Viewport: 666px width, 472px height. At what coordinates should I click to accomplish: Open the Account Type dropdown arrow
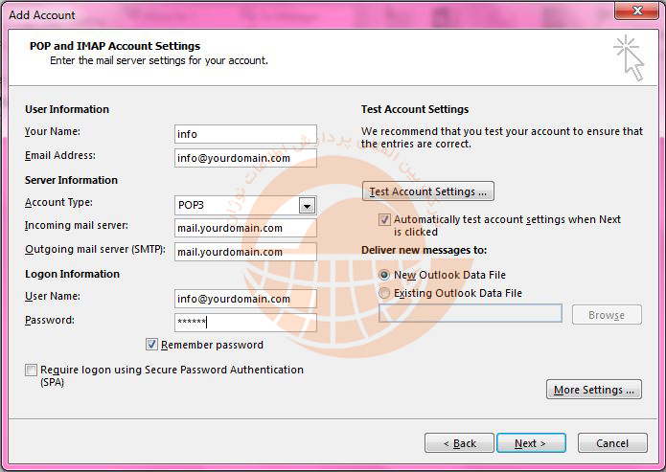tap(307, 206)
